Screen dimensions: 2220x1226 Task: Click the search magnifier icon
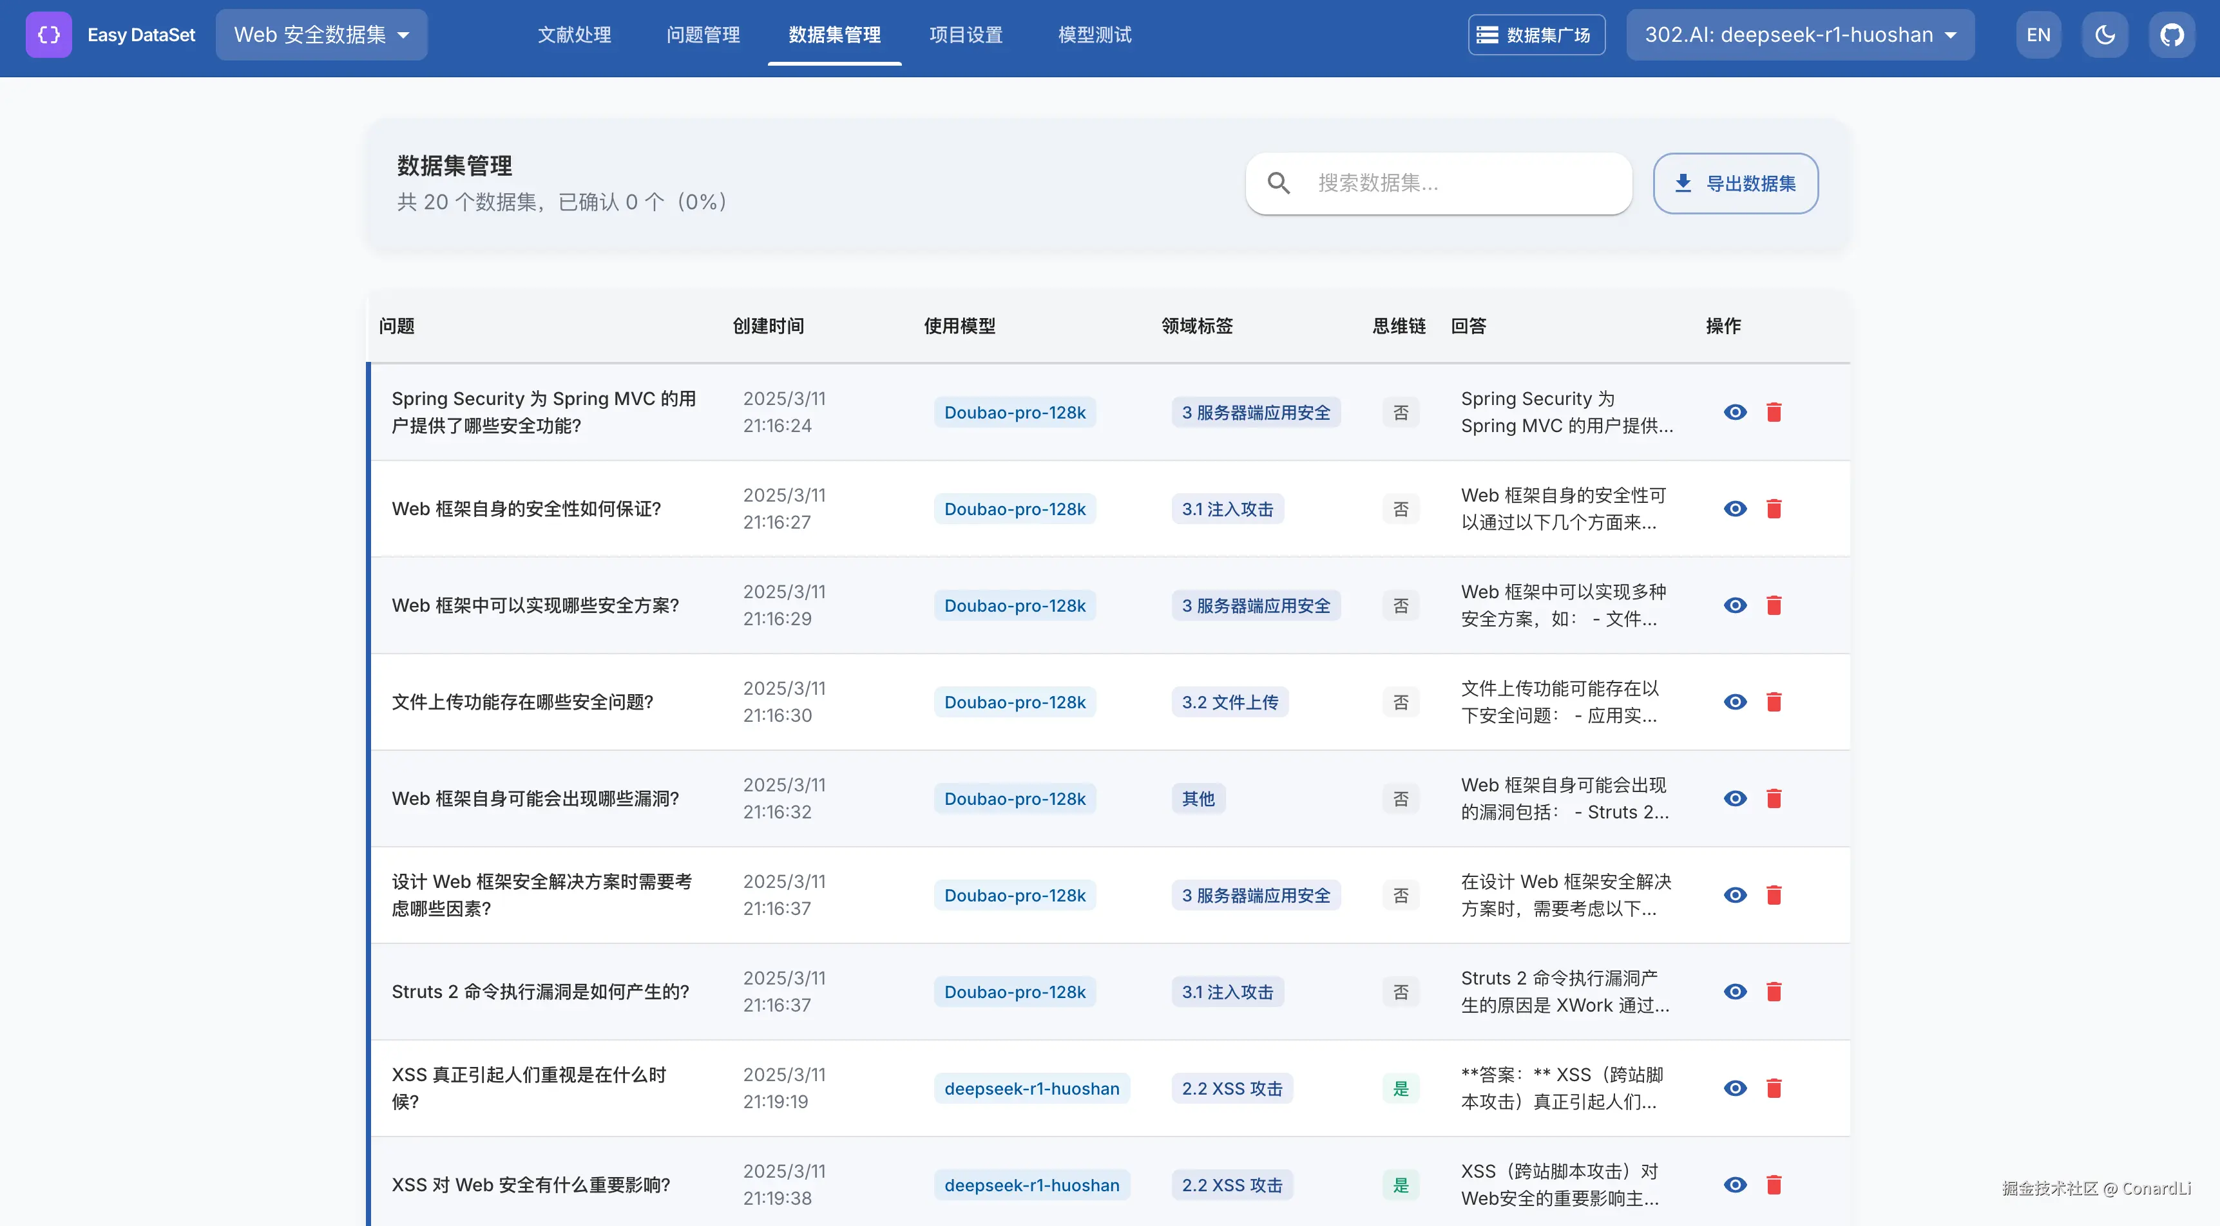point(1279,184)
